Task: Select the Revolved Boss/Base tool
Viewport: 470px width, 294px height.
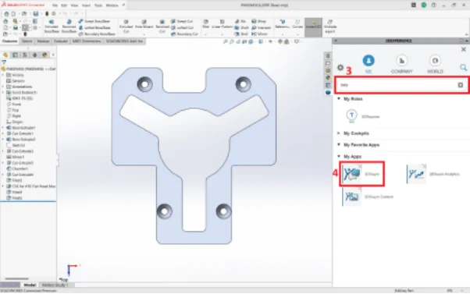Action: click(69, 27)
